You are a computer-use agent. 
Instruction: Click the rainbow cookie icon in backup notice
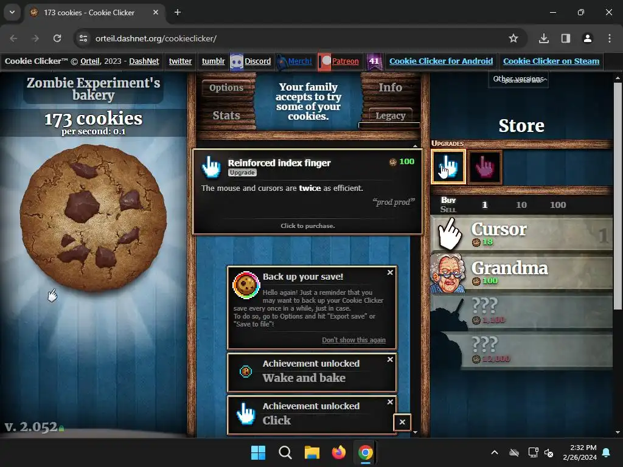(246, 285)
